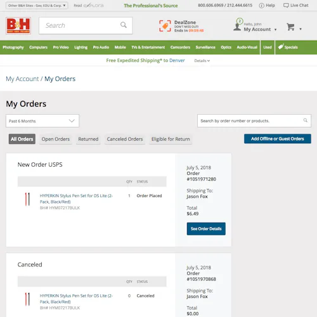Click the phone number 800.606.6969

tap(210, 5)
